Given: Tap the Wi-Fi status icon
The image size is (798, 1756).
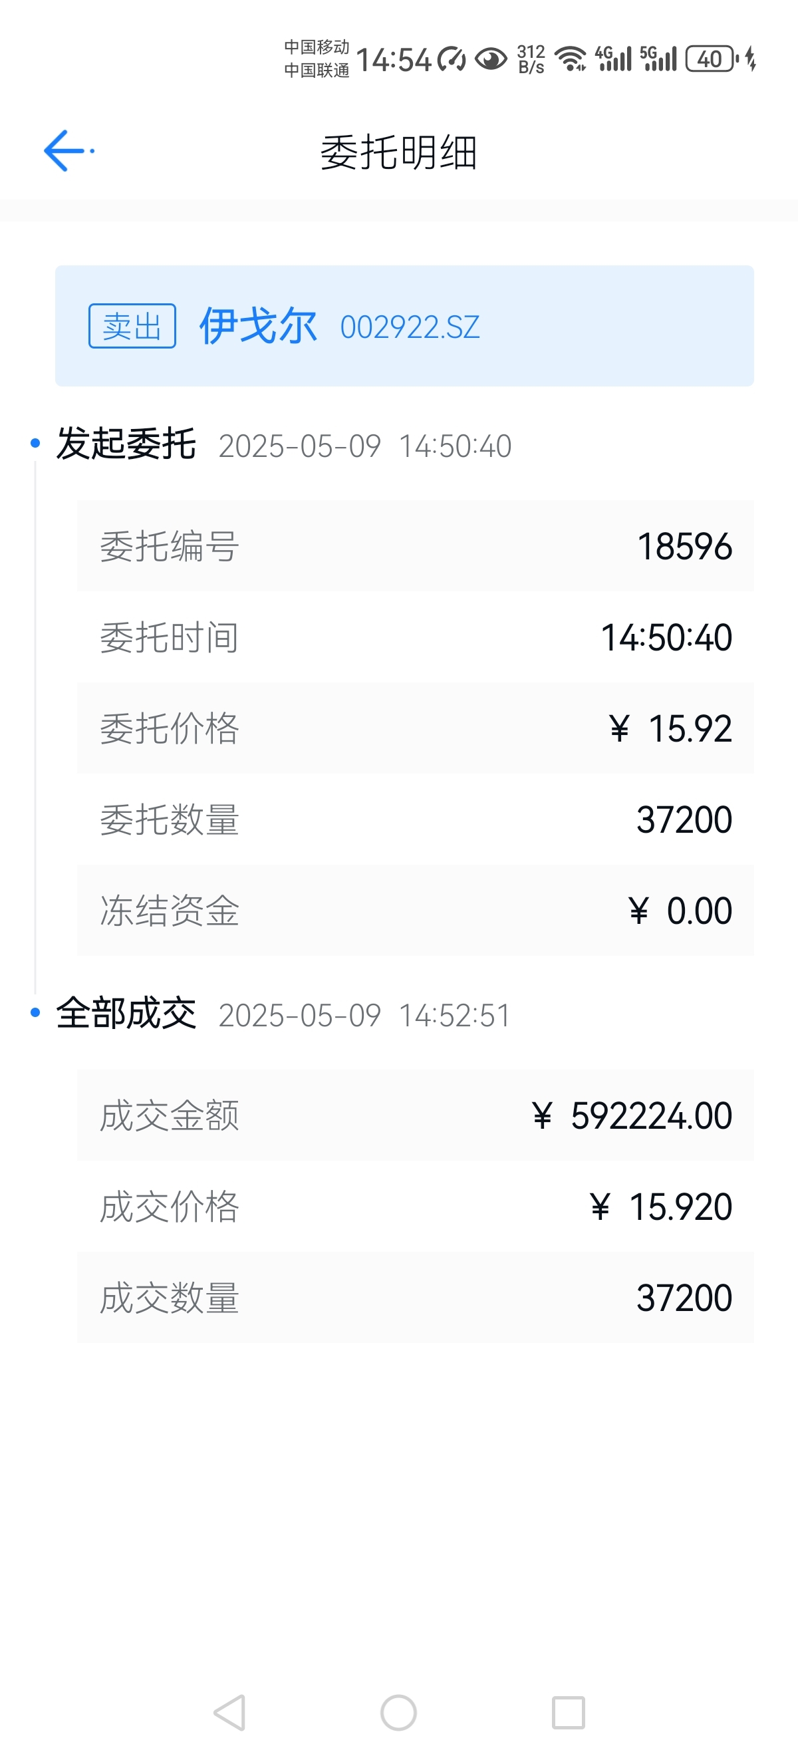Looking at the screenshot, I should point(571,59).
